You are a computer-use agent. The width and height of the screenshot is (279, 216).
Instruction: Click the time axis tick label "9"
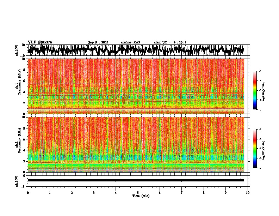coord(225,193)
